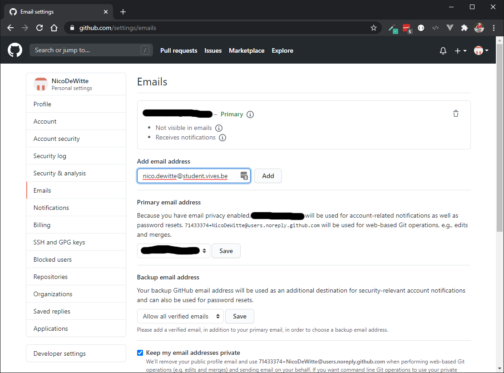504x373 pixels.
Task: Click Chrome profile avatar in toolbar
Action: (479, 28)
